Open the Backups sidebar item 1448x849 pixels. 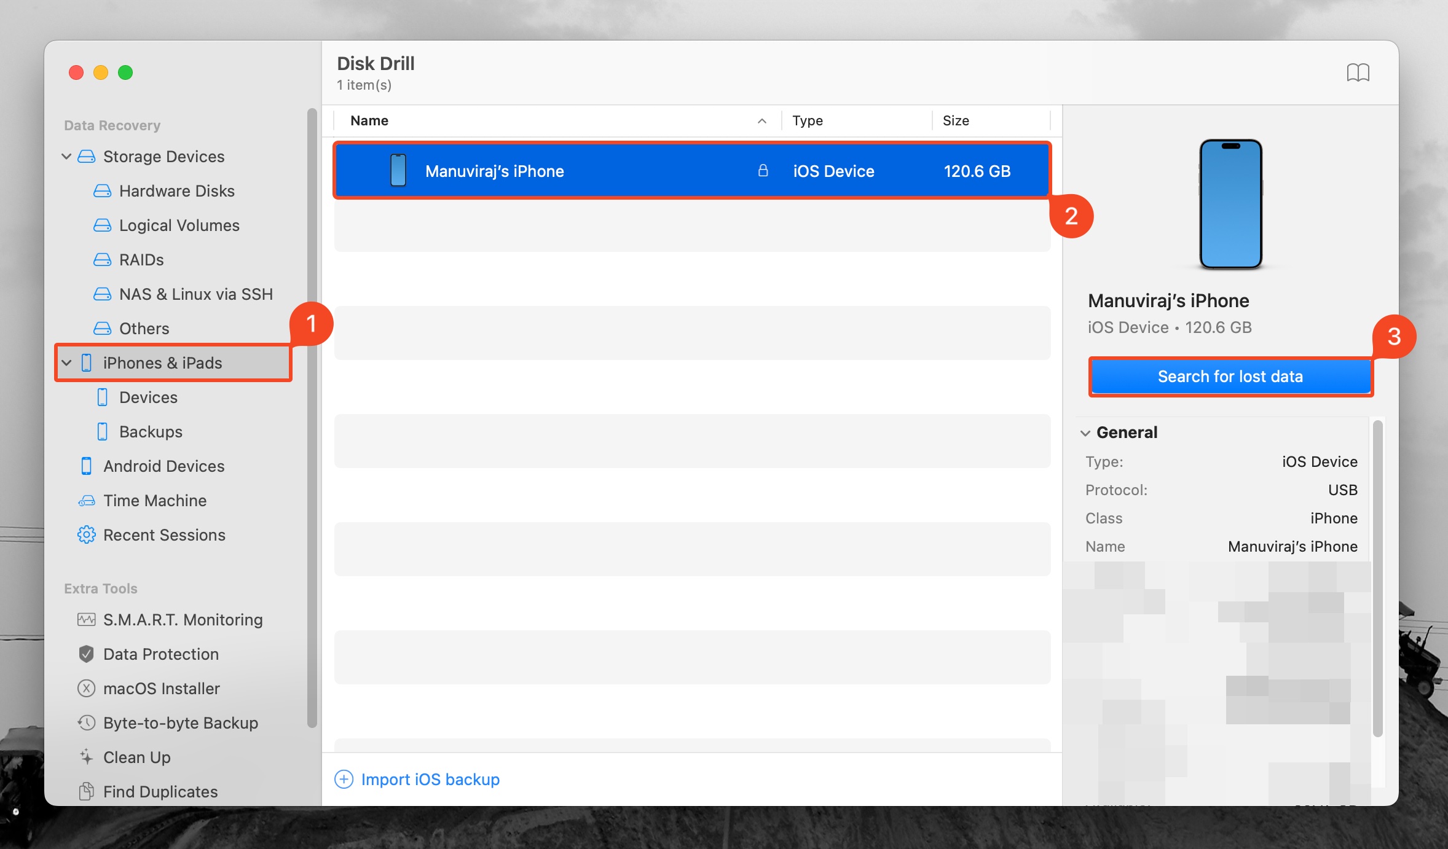point(151,431)
